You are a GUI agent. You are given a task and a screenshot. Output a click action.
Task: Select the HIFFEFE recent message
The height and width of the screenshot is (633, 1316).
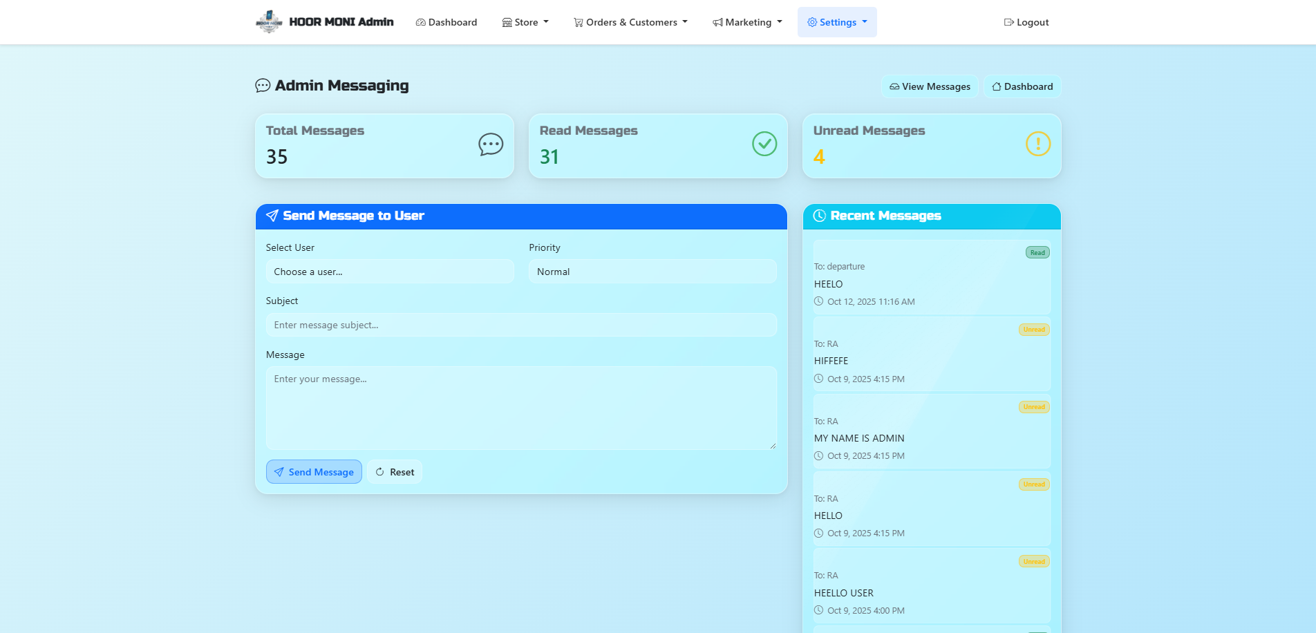(x=932, y=355)
